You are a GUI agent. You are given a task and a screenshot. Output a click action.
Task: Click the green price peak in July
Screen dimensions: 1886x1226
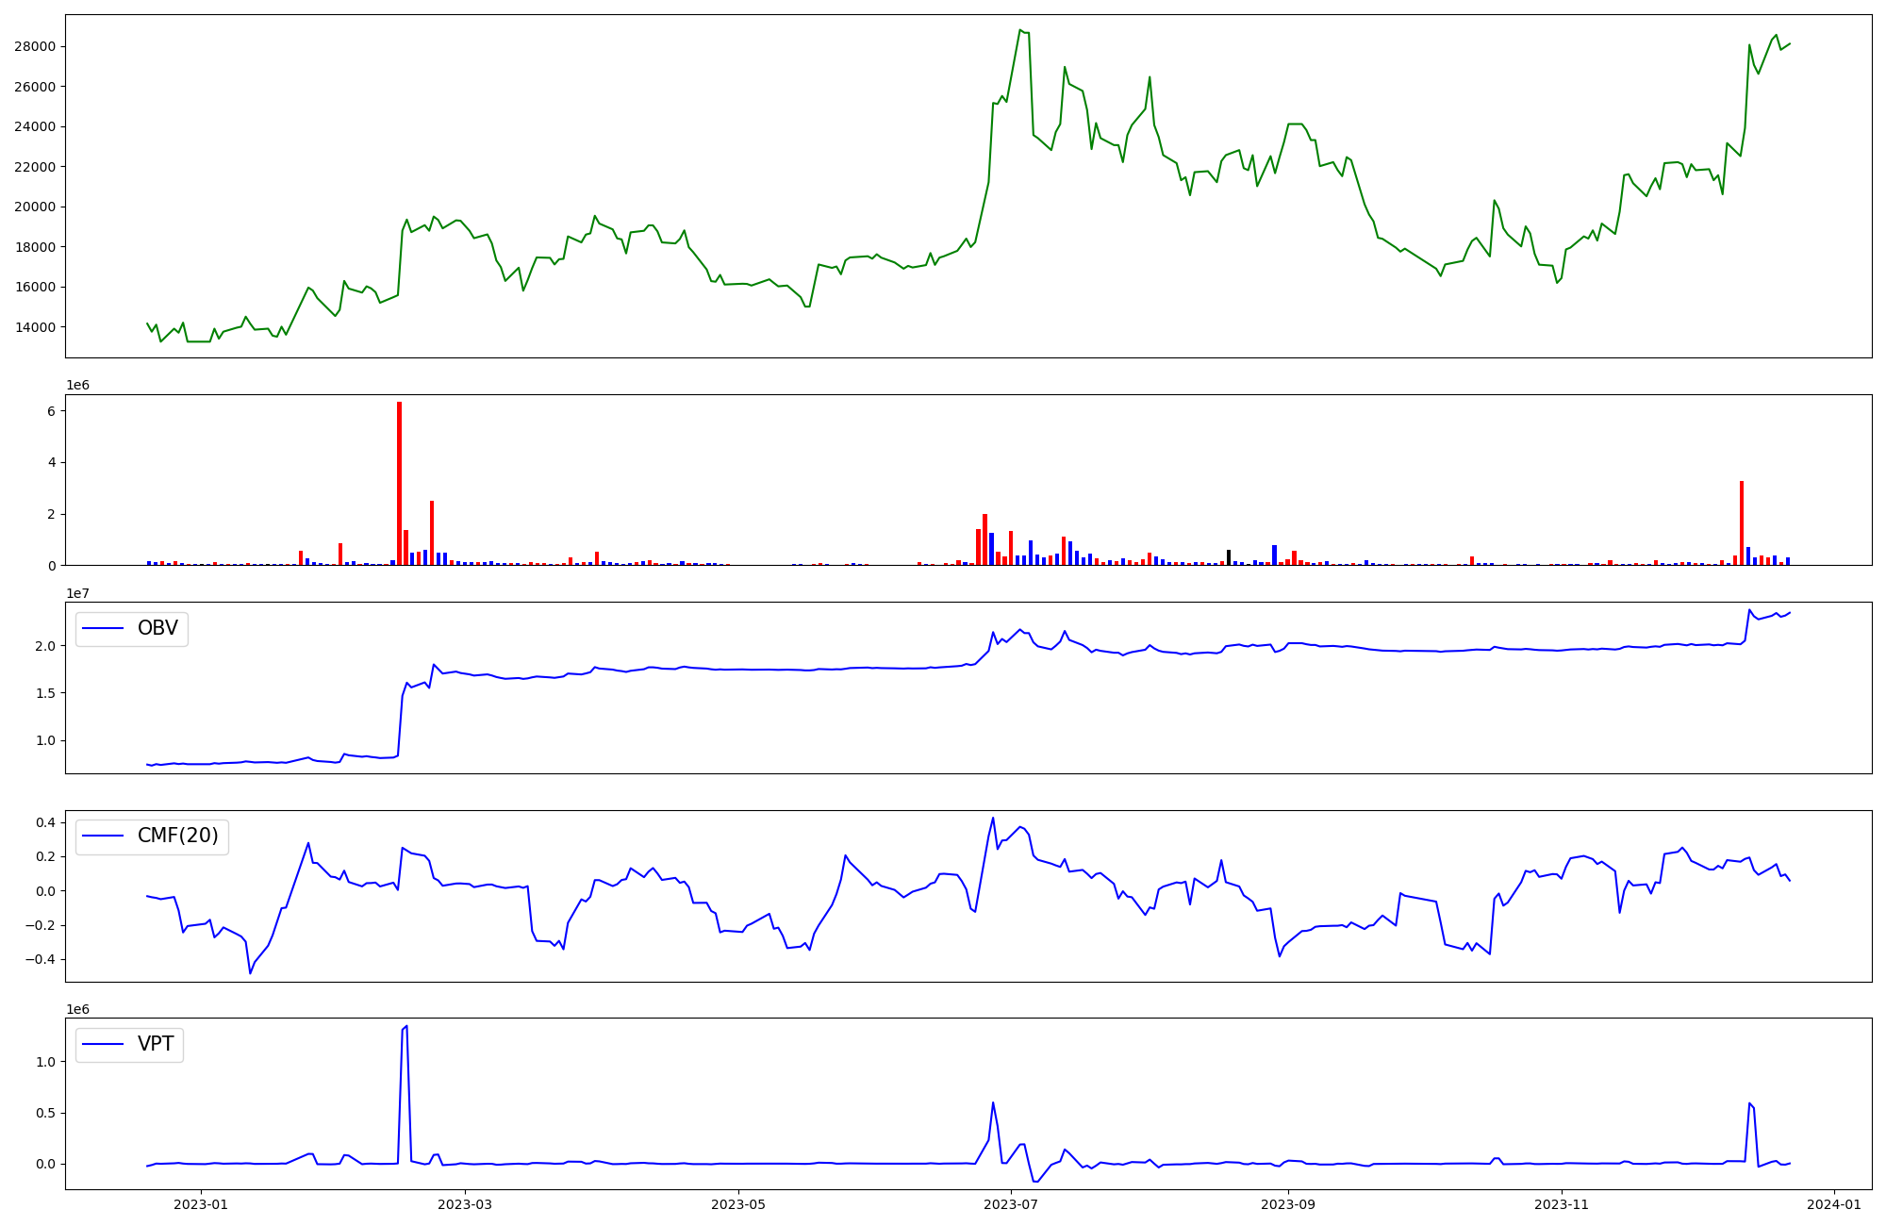point(1020,31)
